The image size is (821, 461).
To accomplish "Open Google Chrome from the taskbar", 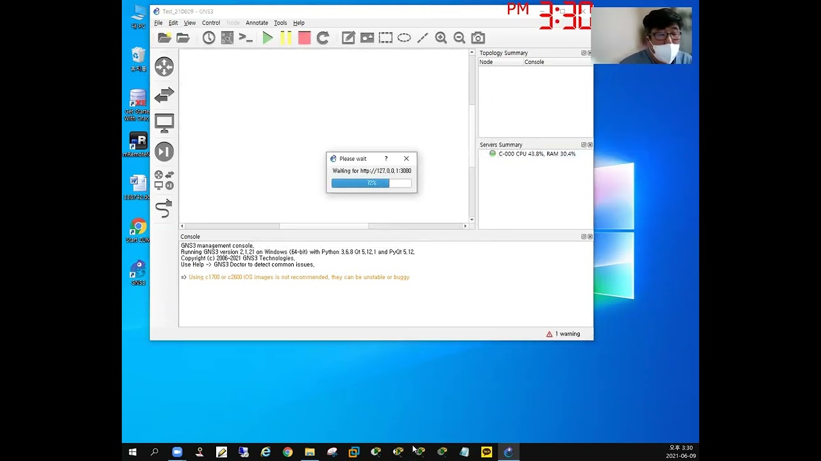I will (288, 452).
